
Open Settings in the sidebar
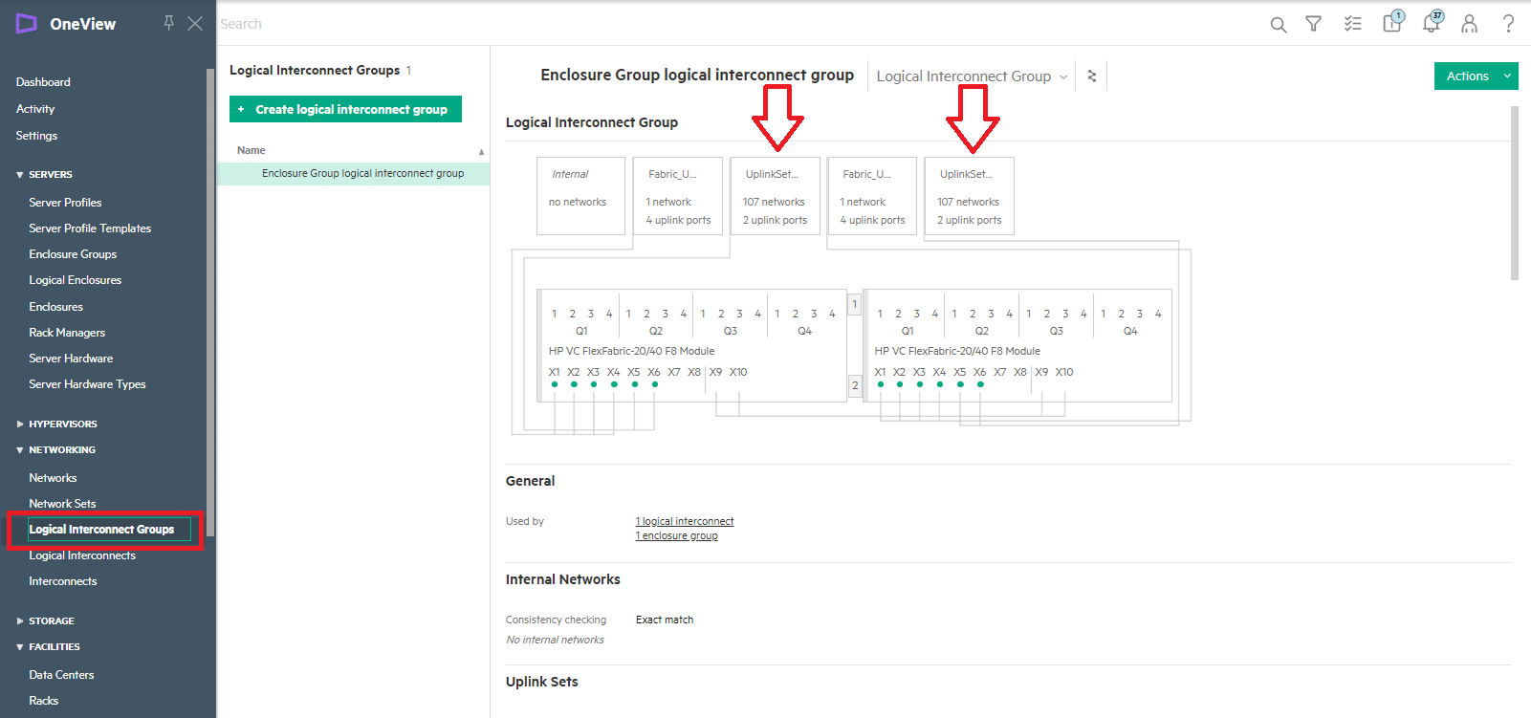pos(36,136)
